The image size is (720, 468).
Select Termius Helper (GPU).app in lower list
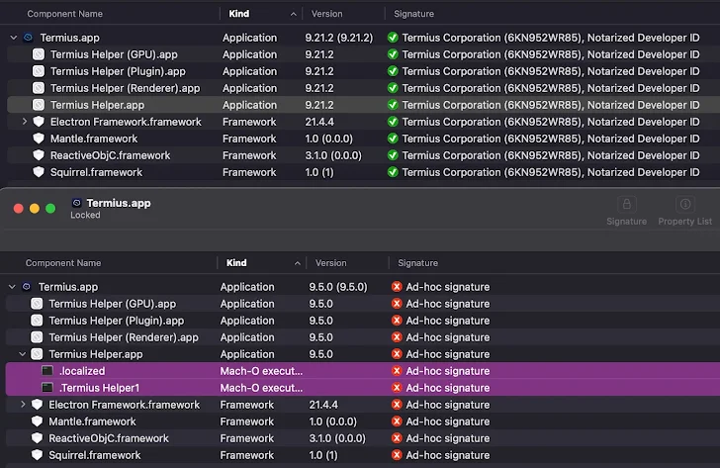(112, 304)
